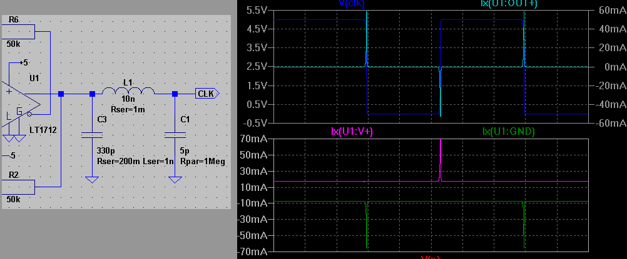Select the U1 comparator triangle symbol

20,105
